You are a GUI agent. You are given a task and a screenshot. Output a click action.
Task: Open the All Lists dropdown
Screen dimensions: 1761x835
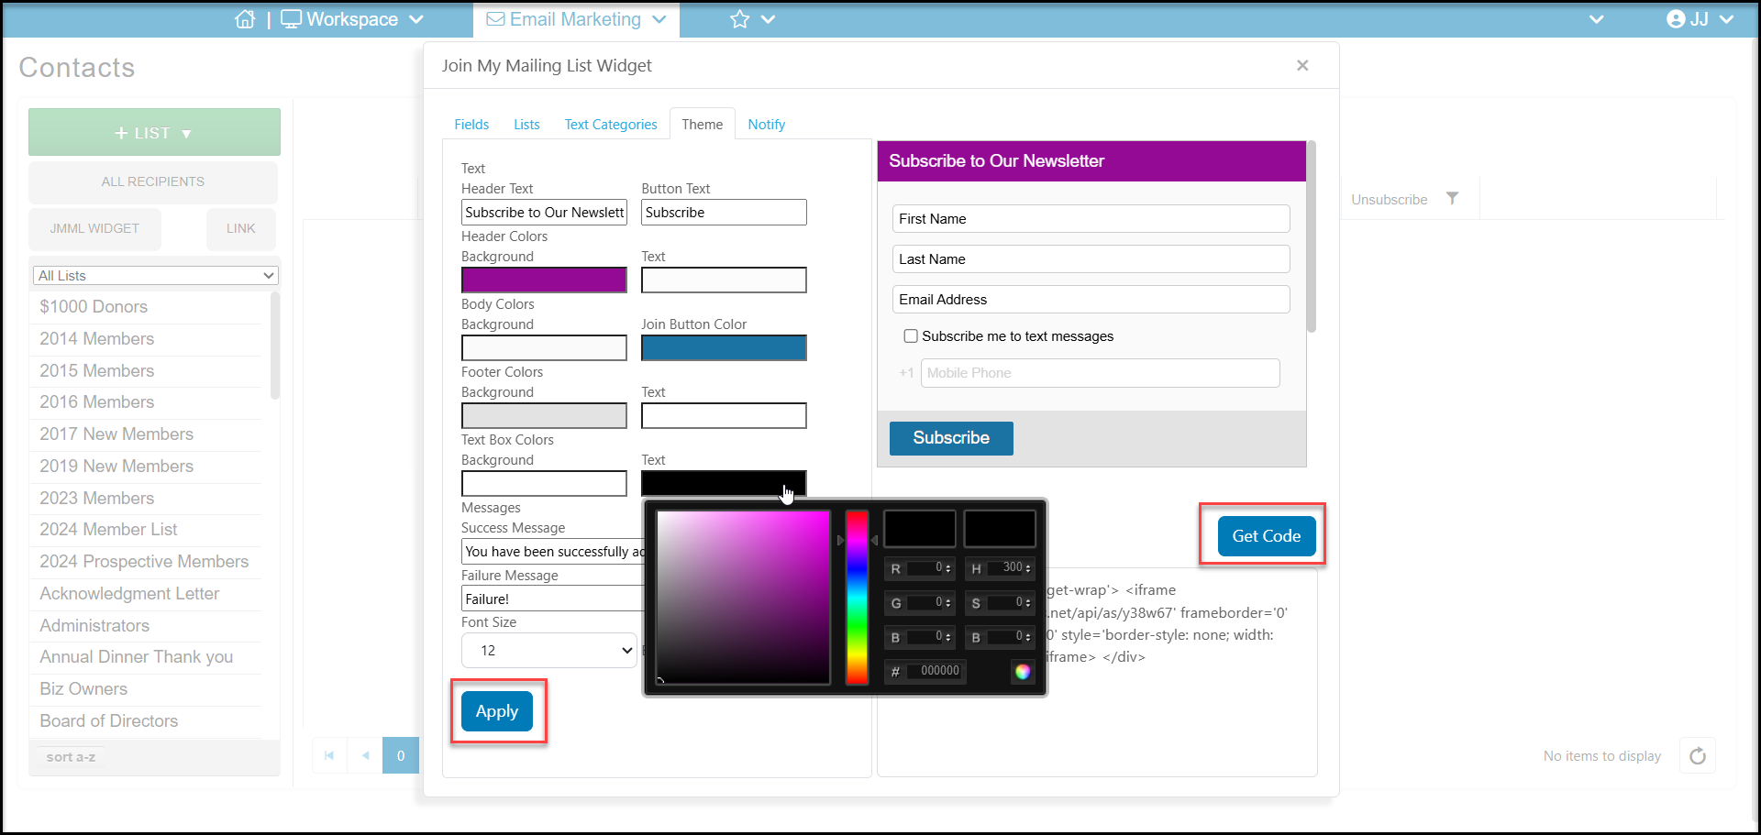155,275
